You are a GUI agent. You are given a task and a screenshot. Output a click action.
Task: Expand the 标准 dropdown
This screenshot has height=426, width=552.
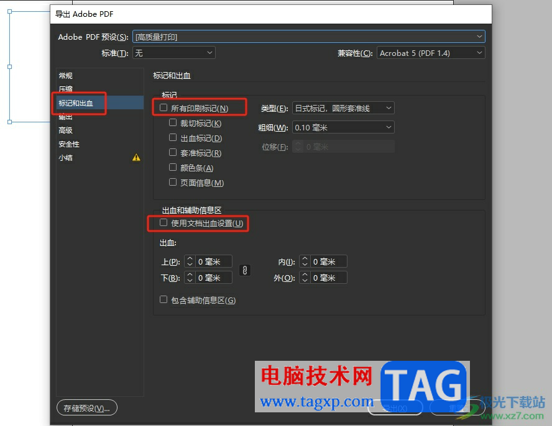click(x=174, y=53)
